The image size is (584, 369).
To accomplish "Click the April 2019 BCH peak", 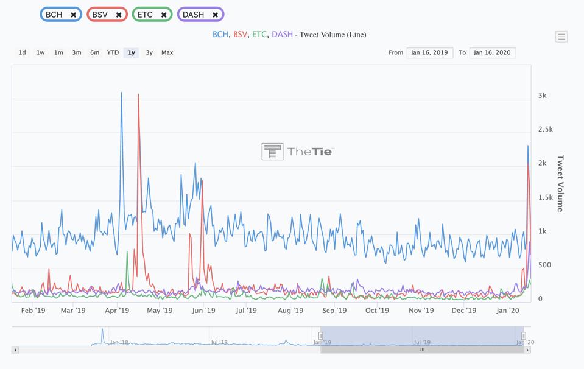I will 121,93.
